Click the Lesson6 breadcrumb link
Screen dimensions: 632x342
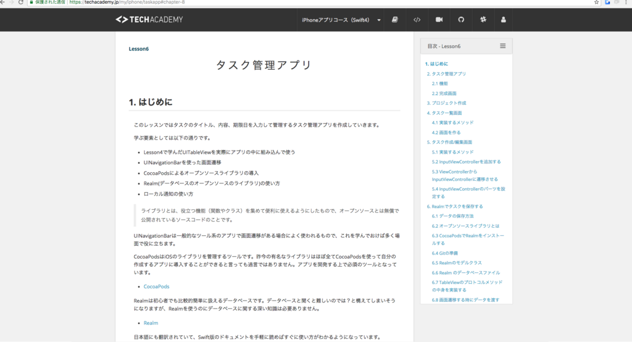[x=139, y=49]
